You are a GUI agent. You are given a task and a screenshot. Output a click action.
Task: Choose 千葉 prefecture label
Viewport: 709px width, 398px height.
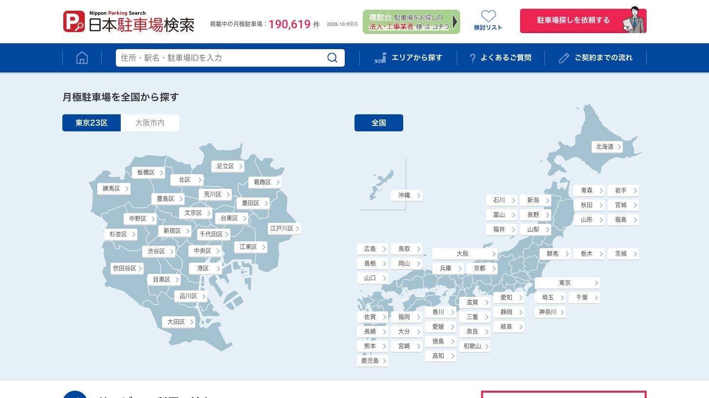coord(584,297)
